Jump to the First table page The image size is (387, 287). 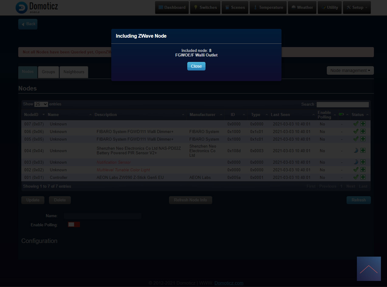click(x=311, y=186)
